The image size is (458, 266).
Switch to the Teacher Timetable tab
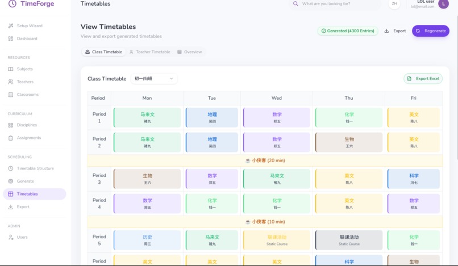[149, 52]
